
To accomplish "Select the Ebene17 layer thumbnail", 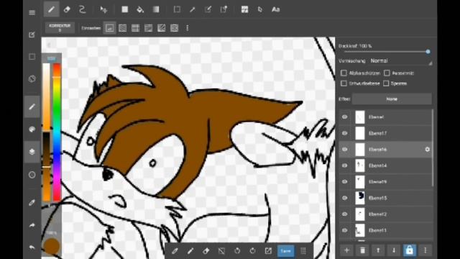I will click(360, 133).
